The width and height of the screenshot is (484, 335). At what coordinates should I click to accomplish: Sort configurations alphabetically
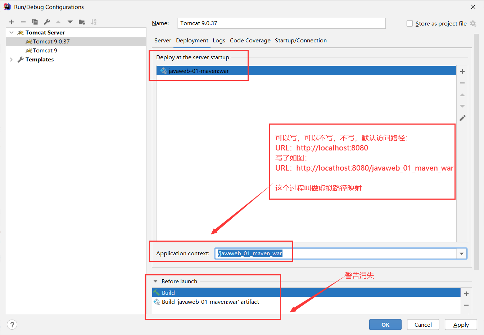point(94,22)
